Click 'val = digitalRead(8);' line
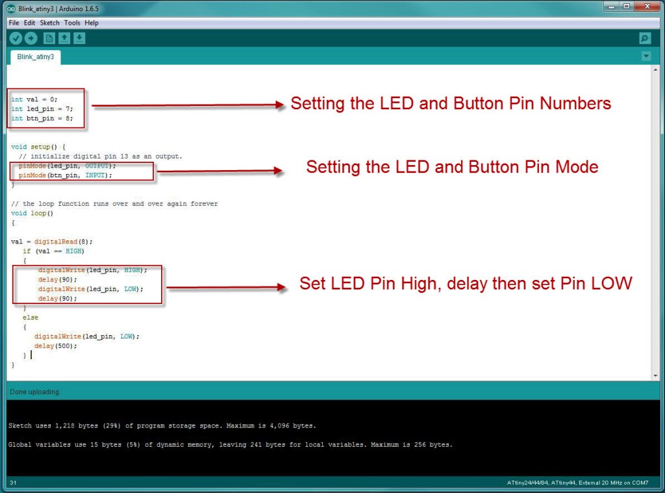The image size is (665, 493). 52,242
